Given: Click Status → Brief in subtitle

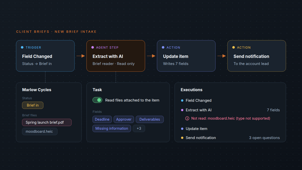Looking at the screenshot, I should [37, 64].
